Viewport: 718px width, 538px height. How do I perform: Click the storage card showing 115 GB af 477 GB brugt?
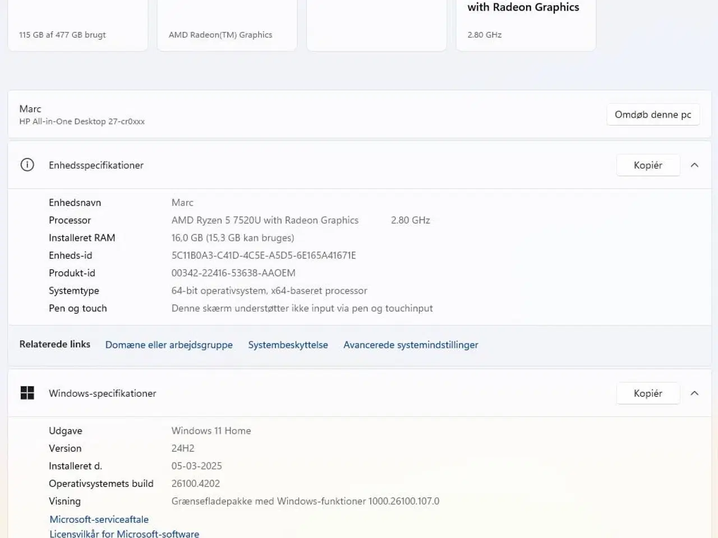77,25
